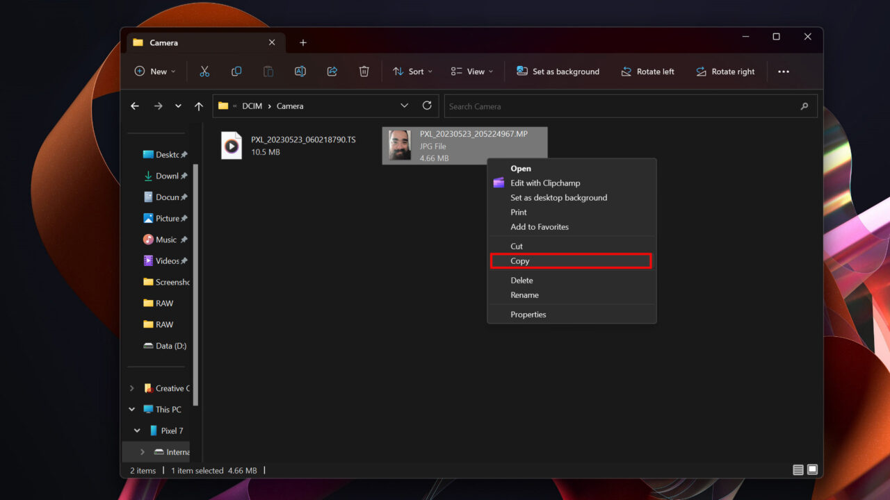890x500 pixels.
Task: Collapse This PC in the sidebar
Action: click(131, 409)
